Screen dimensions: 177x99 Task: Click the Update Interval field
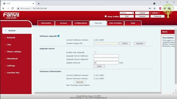(106, 63)
